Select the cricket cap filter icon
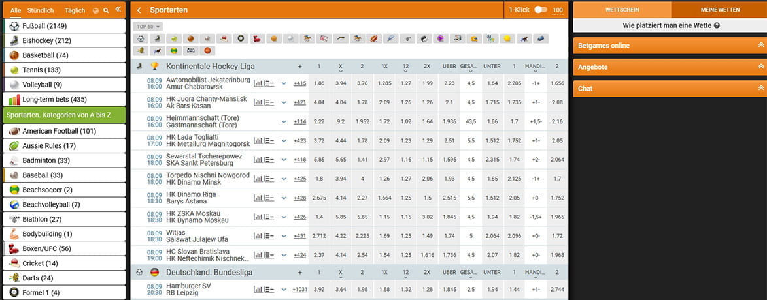Viewport: 767px width, 300px height. pyautogui.click(x=224, y=38)
